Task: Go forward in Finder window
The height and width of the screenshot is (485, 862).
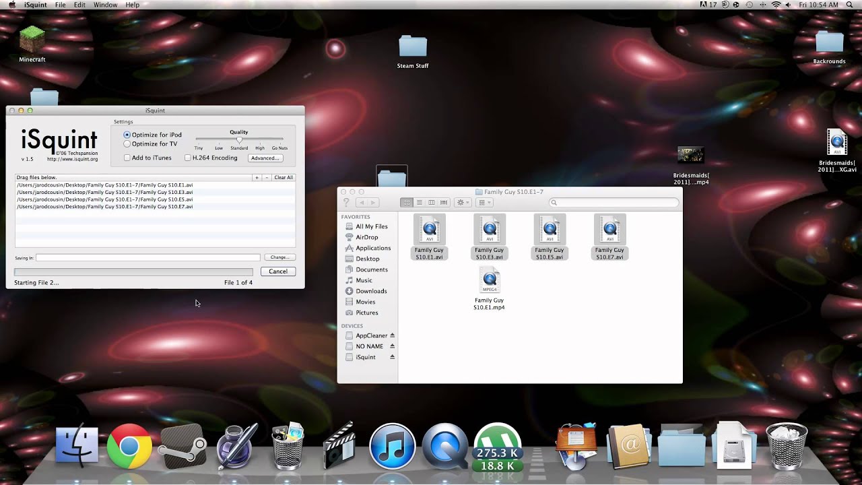Action: pos(372,202)
